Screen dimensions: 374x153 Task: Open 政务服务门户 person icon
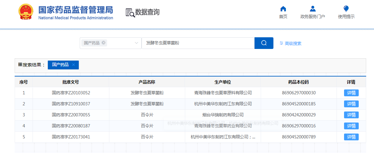coord(313,9)
